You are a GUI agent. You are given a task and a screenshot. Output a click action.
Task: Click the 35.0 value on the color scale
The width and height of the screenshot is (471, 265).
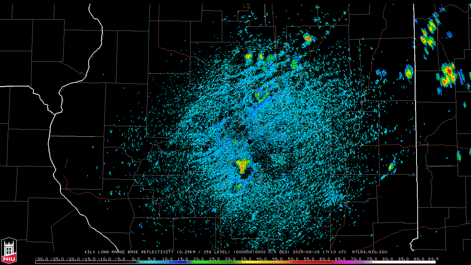[x=246, y=259]
